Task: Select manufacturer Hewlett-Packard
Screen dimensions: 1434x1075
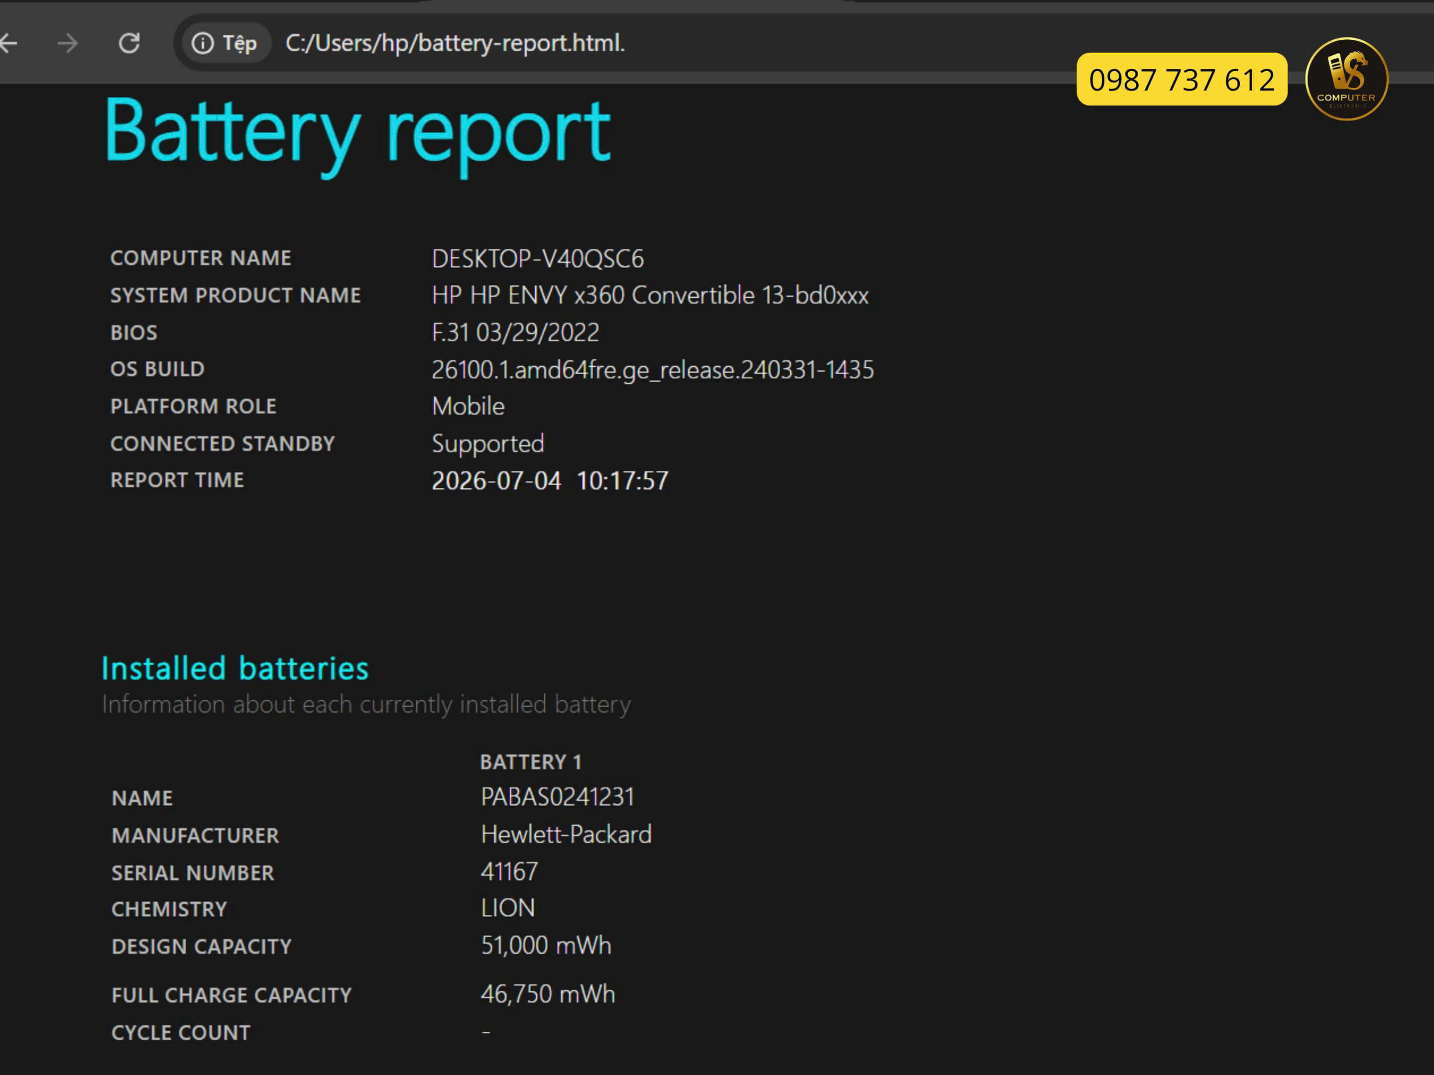Action: pyautogui.click(x=566, y=835)
